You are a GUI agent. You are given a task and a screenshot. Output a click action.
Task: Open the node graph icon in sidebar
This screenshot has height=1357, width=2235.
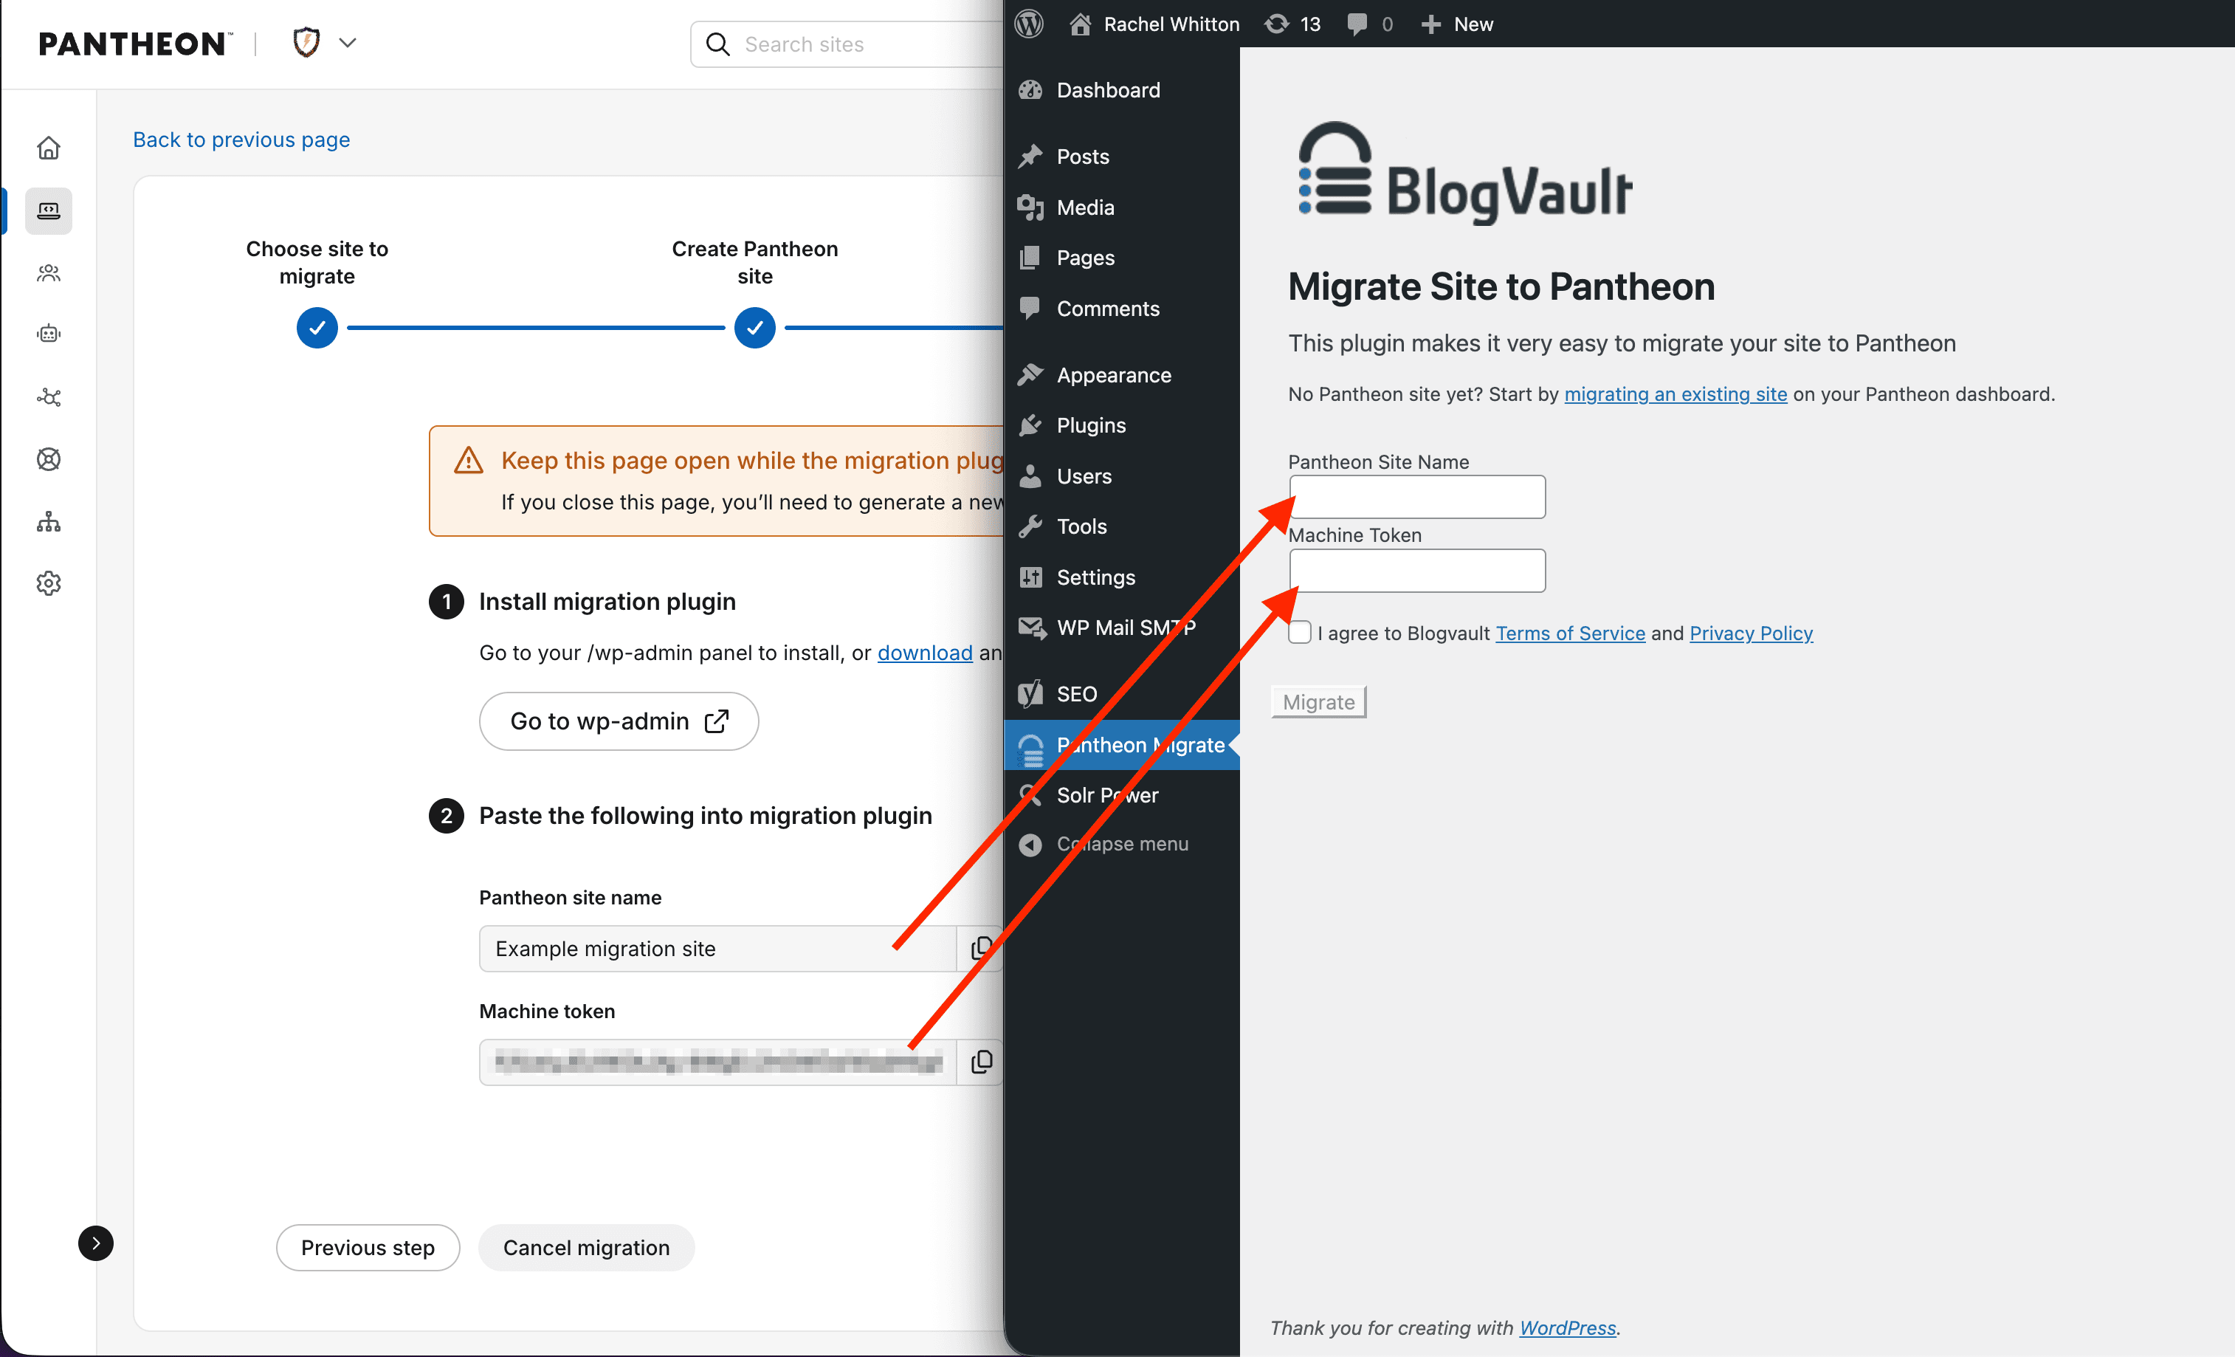[x=49, y=397]
